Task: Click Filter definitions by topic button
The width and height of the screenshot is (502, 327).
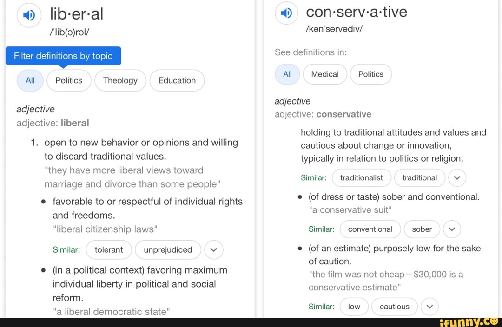Action: tap(63, 56)
